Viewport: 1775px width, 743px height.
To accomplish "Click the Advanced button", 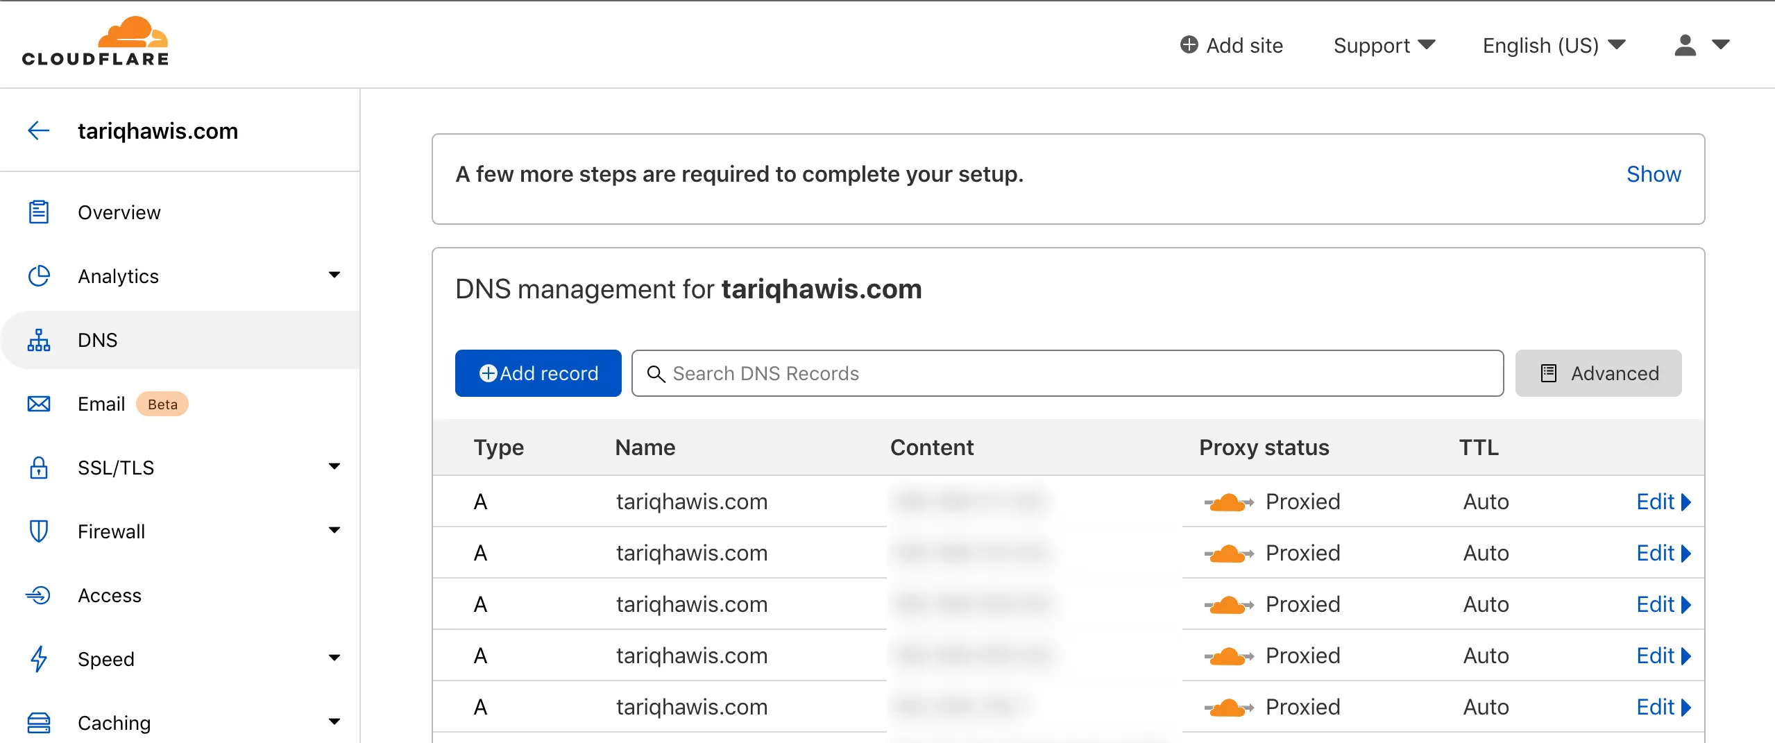I will tap(1599, 373).
